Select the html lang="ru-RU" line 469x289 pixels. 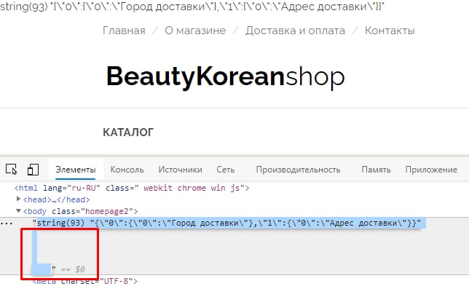coord(132,188)
